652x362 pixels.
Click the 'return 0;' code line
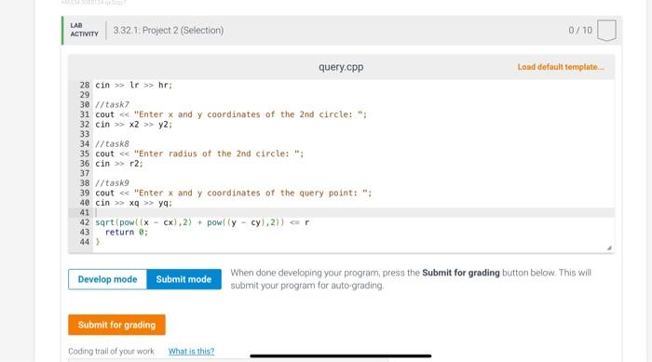click(x=127, y=233)
